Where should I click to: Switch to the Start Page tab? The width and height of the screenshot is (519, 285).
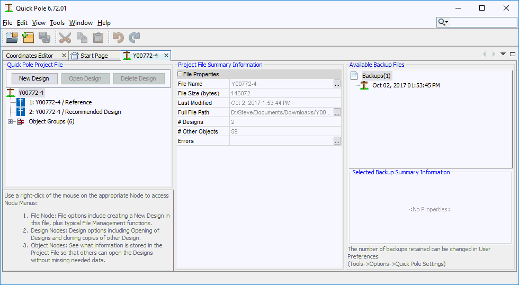[x=94, y=56]
